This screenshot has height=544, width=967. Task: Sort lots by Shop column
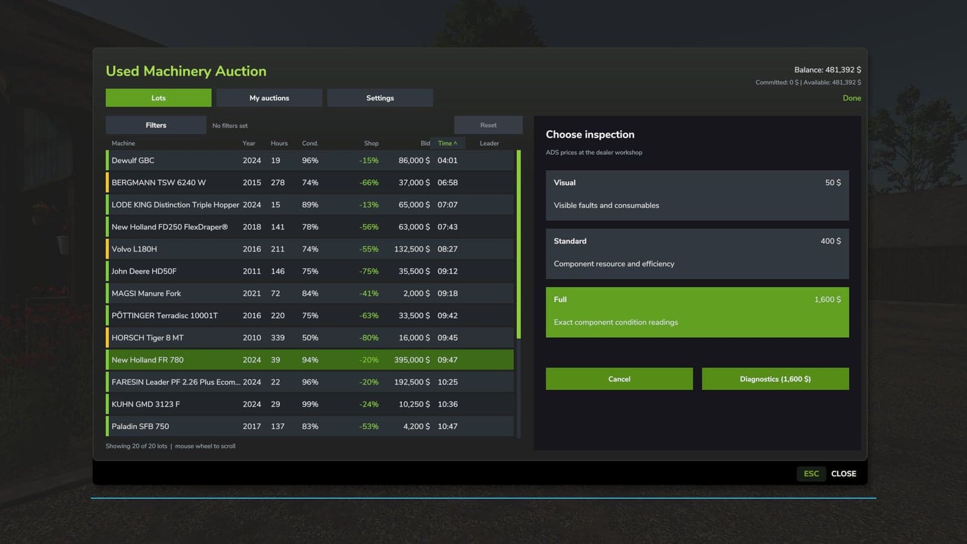coord(371,143)
